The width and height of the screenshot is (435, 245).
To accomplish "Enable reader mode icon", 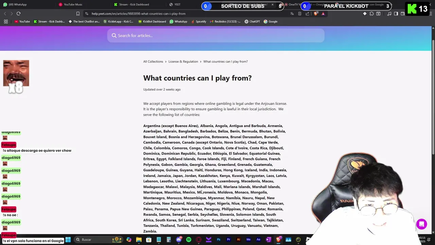I will point(300,14).
